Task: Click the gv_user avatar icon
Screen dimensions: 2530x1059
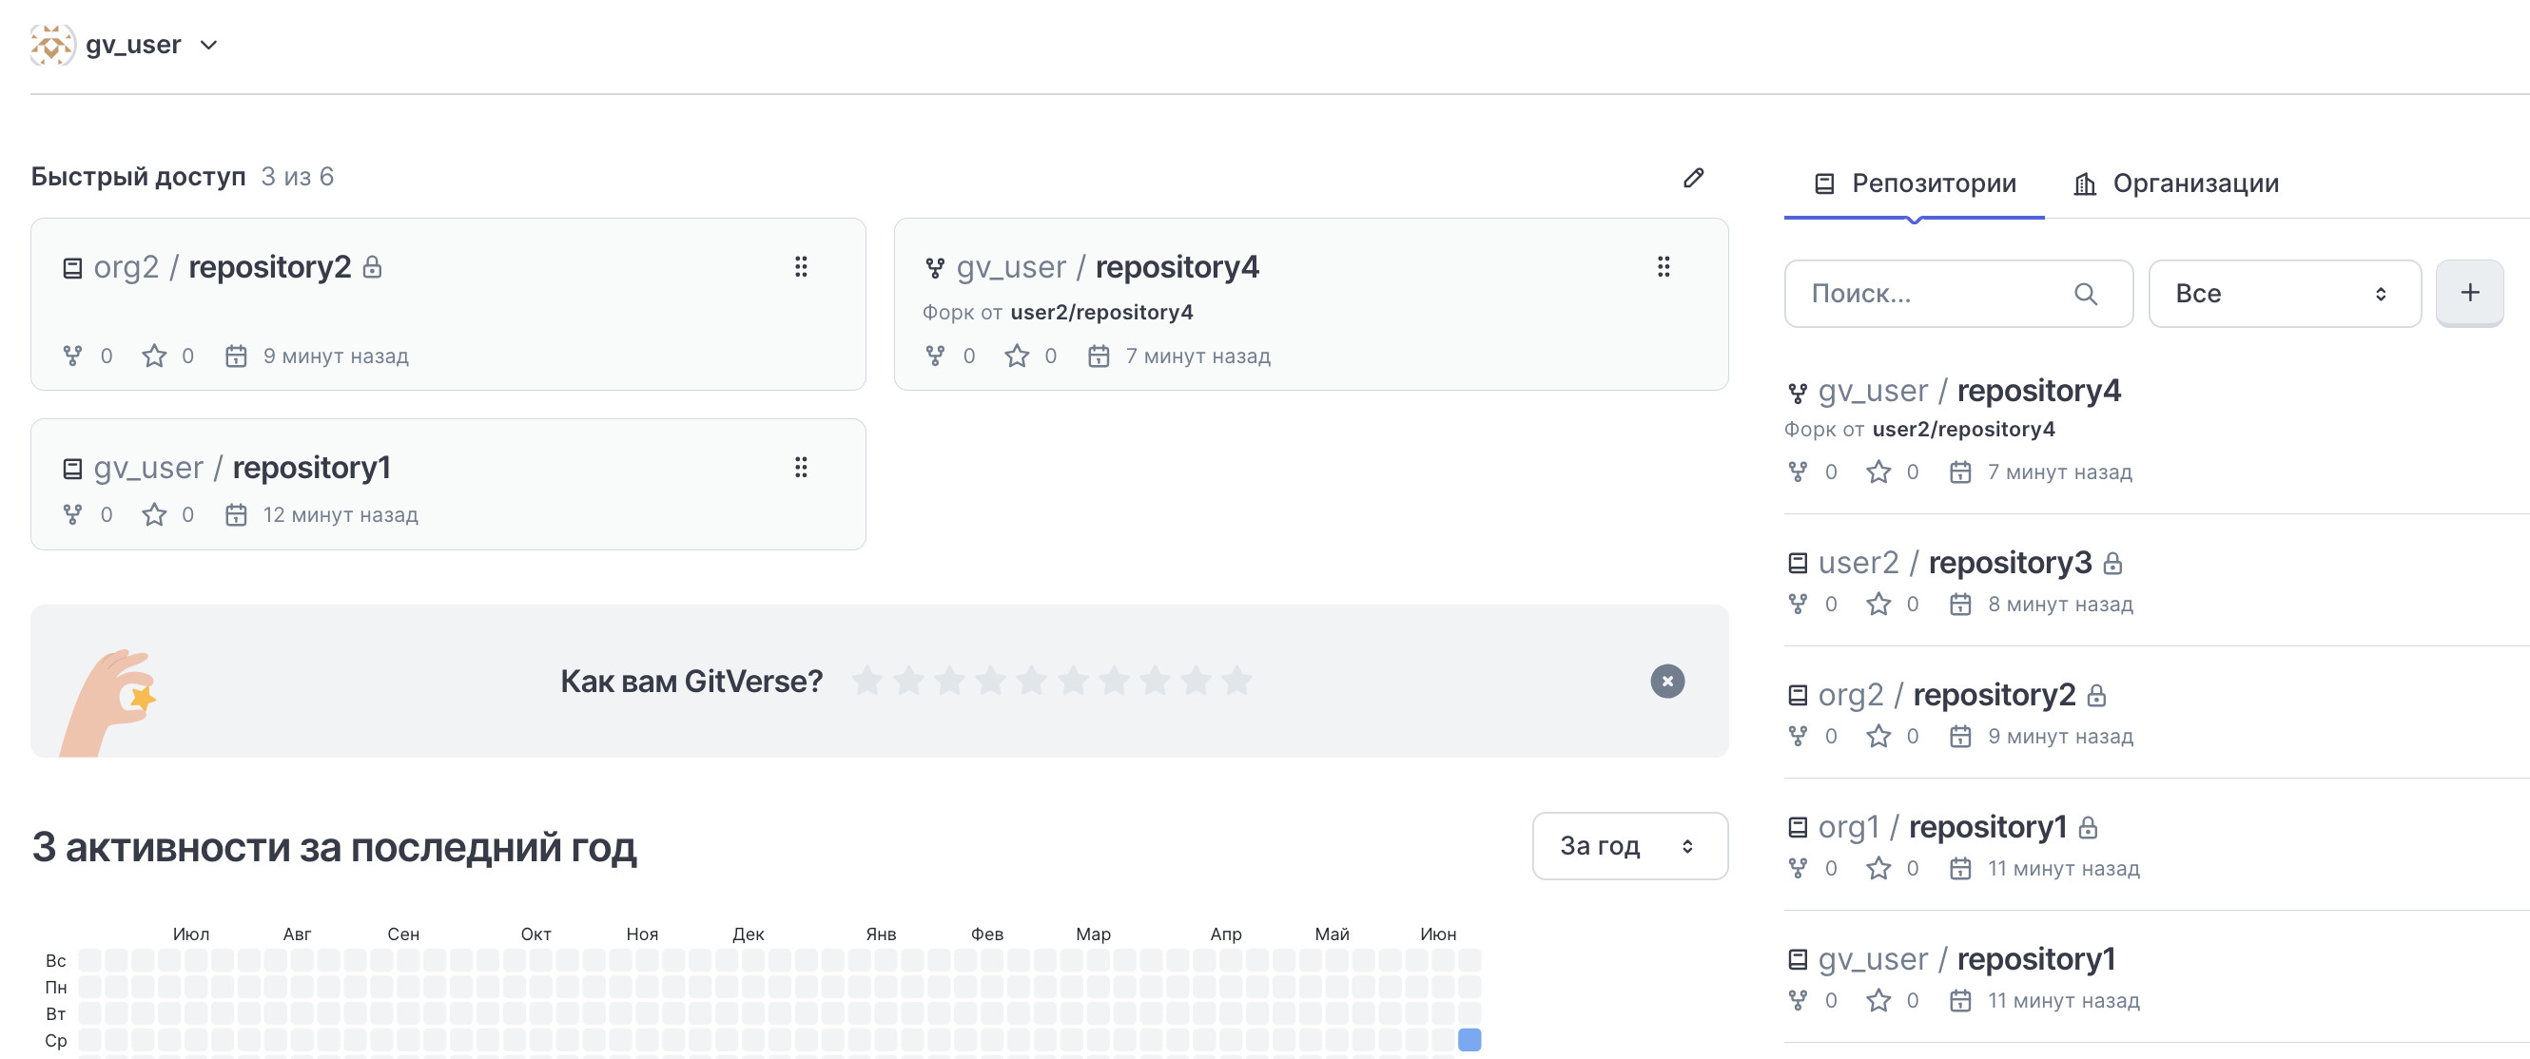Action: pos(52,45)
